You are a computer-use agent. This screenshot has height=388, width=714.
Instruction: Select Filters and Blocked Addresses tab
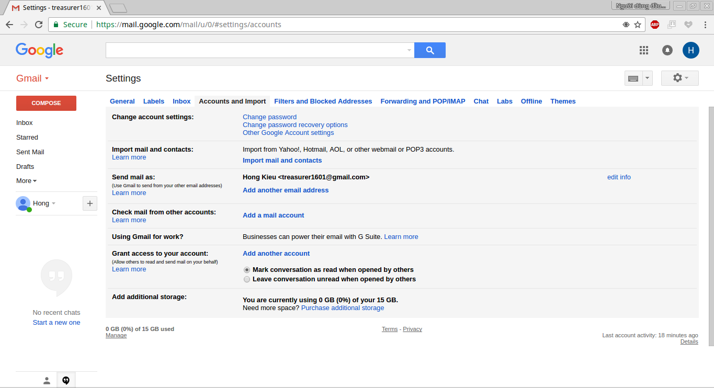323,101
